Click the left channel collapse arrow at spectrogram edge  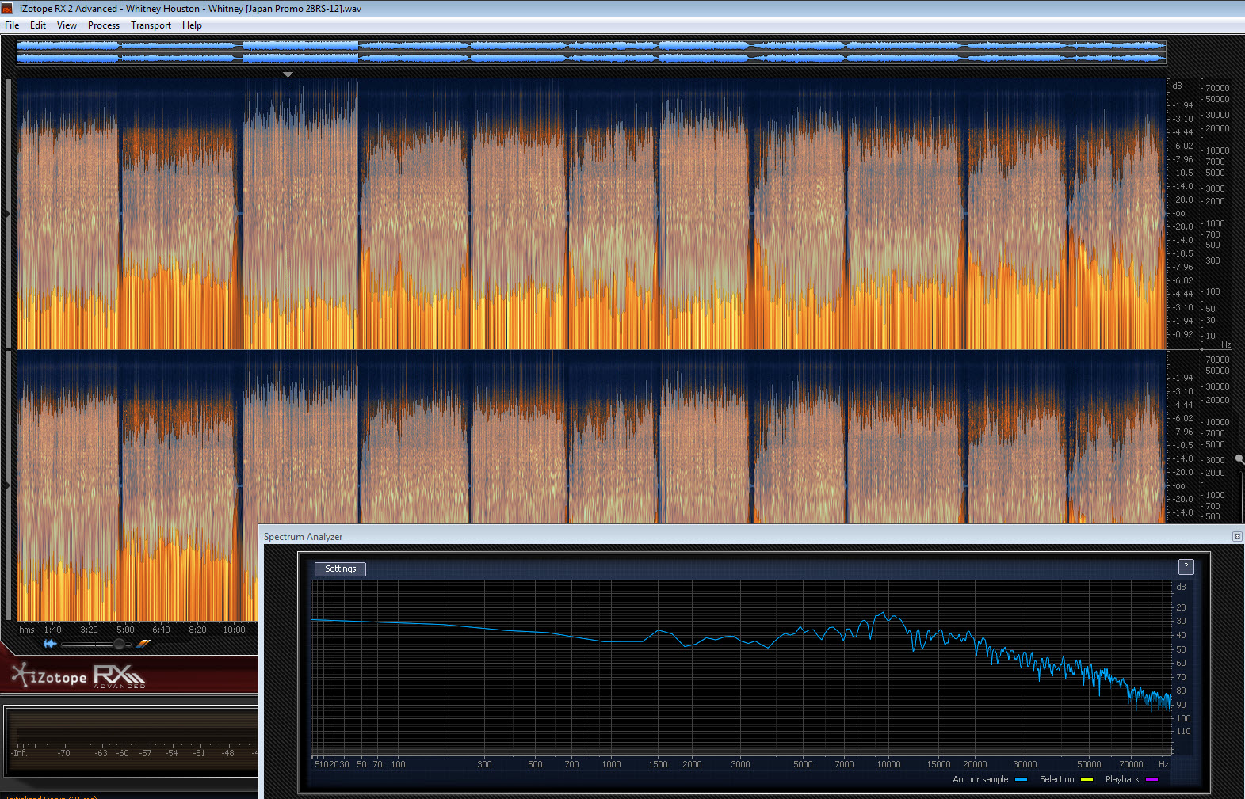coord(8,214)
